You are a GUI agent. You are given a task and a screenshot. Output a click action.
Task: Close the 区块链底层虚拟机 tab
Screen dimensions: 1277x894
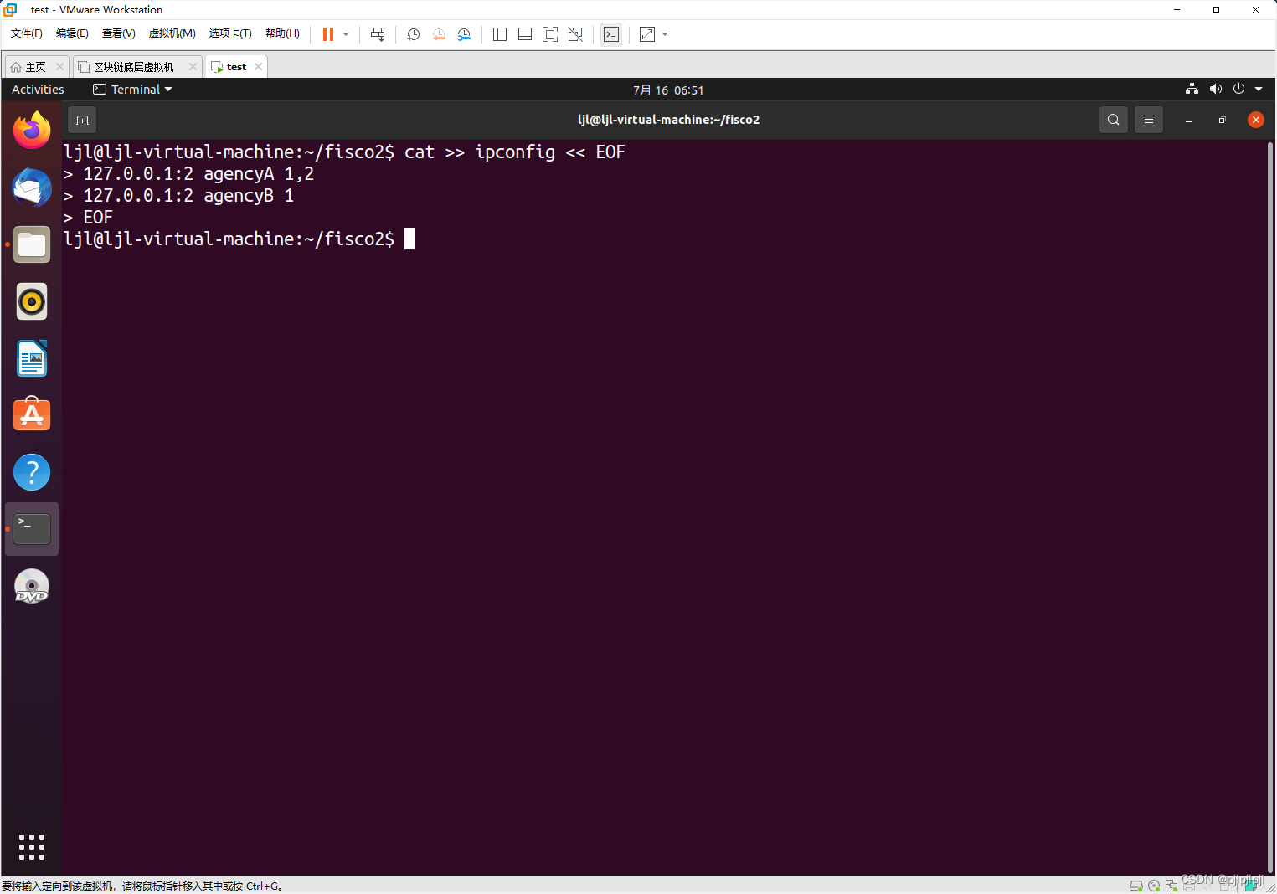[193, 67]
